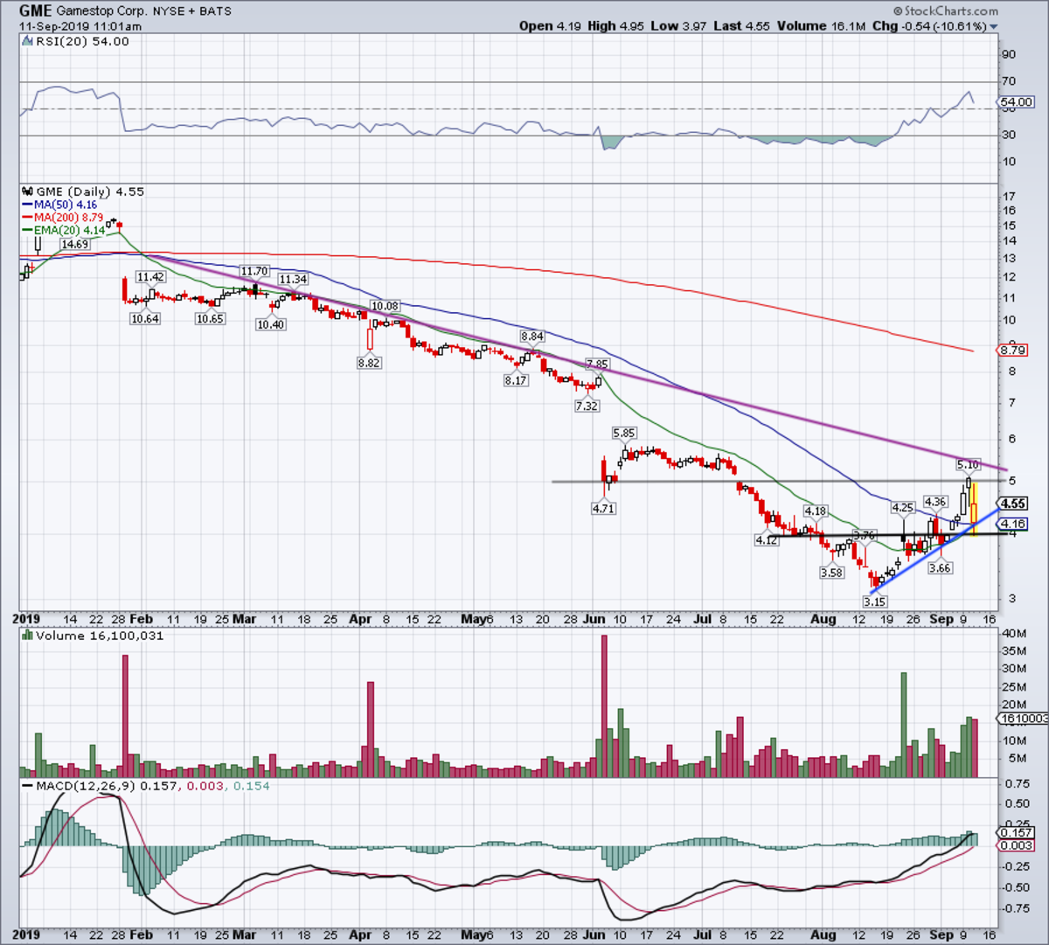Click the tallest volume bar in early June
This screenshot has height=945, width=1049.
pyautogui.click(x=603, y=706)
